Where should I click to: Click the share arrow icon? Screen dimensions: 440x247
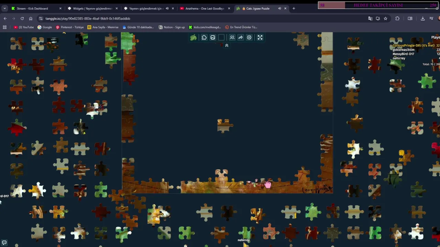tap(241, 37)
